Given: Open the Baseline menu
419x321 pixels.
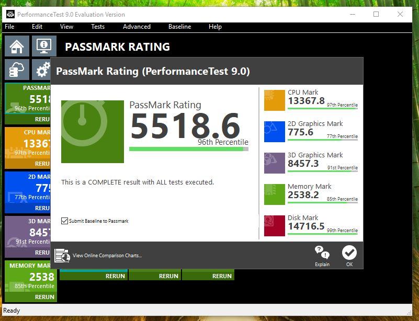Looking at the screenshot, I should pyautogui.click(x=180, y=27).
